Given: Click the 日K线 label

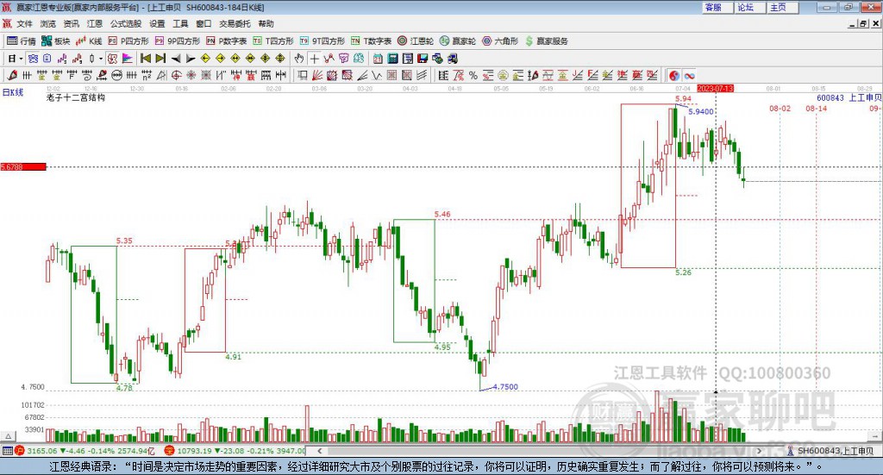Looking at the screenshot, I should click(x=13, y=92).
